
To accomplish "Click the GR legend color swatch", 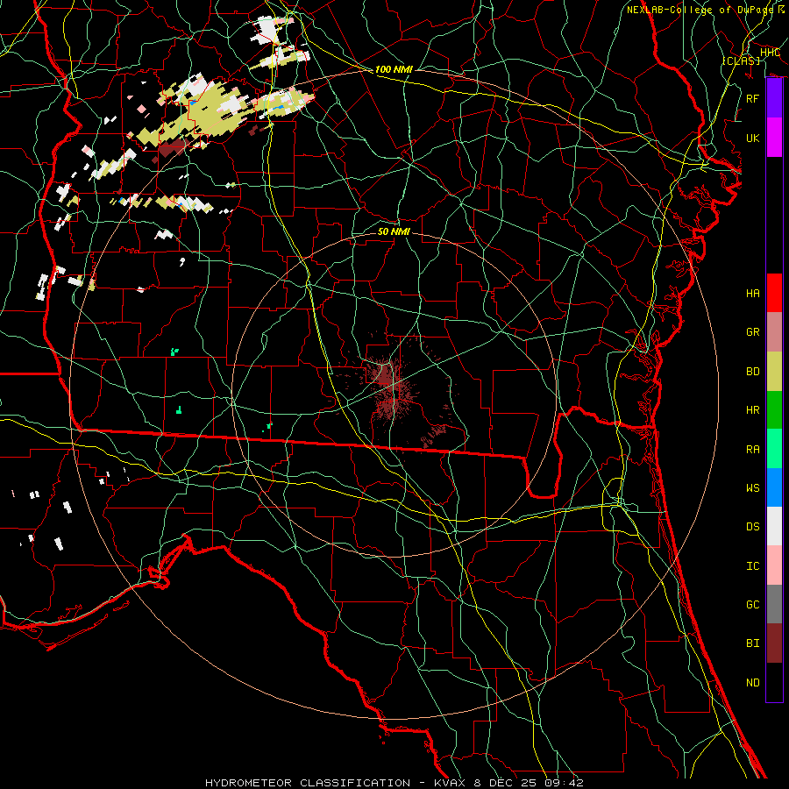I will 774,332.
